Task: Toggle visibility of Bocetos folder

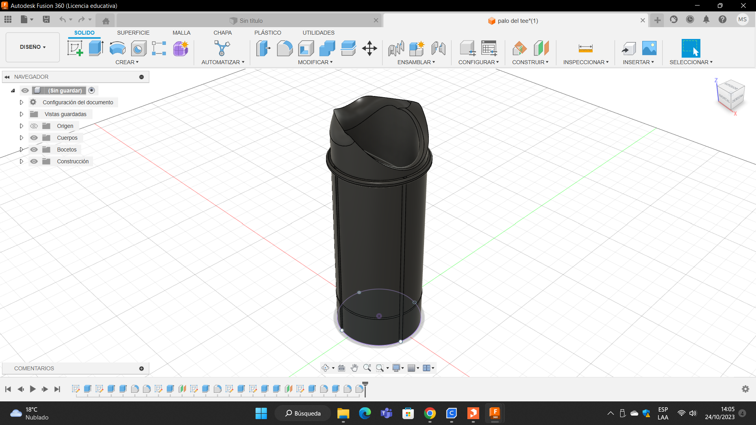Action: 34,150
